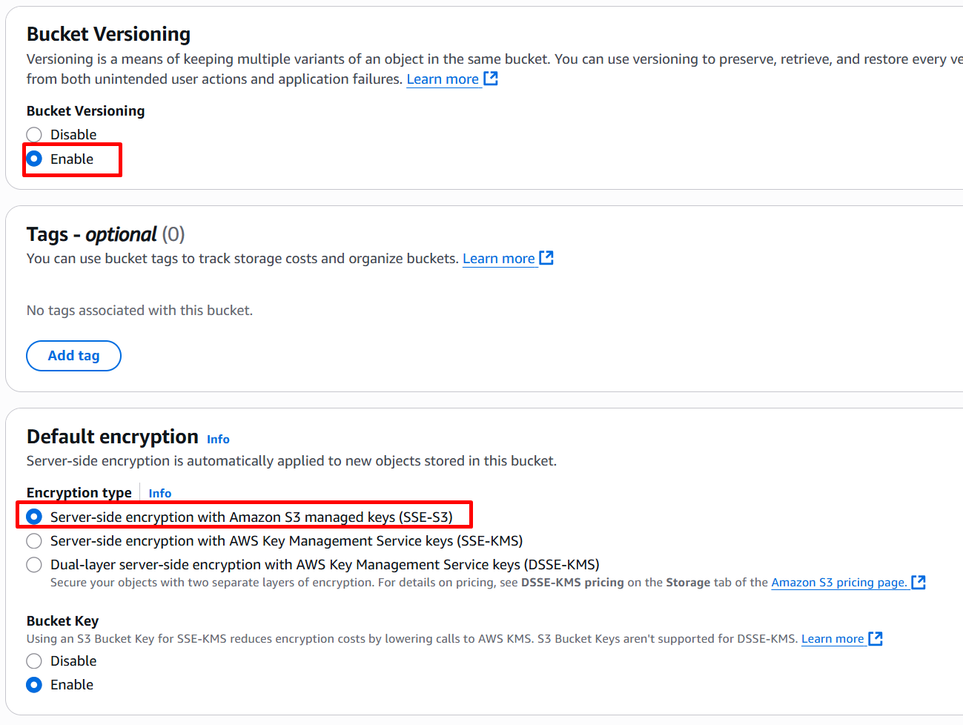963x725 pixels.
Task: Choose Dual-layer DSSE-KMS encryption option
Action: click(x=34, y=564)
